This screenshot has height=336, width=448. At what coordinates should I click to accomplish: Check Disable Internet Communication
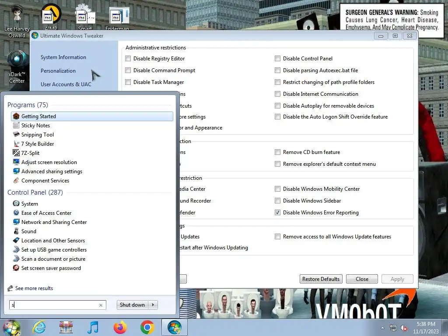[x=277, y=94]
